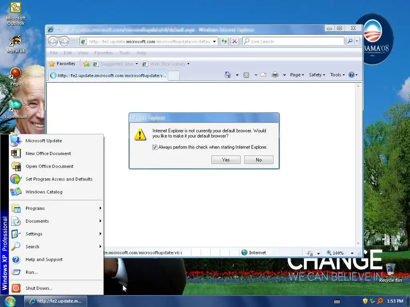This screenshot has height=307, width=410.
Task: Expand the Suggested Sites dropdown
Action: (x=137, y=64)
